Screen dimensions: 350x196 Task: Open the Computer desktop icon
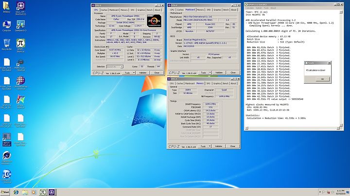tap(7, 25)
